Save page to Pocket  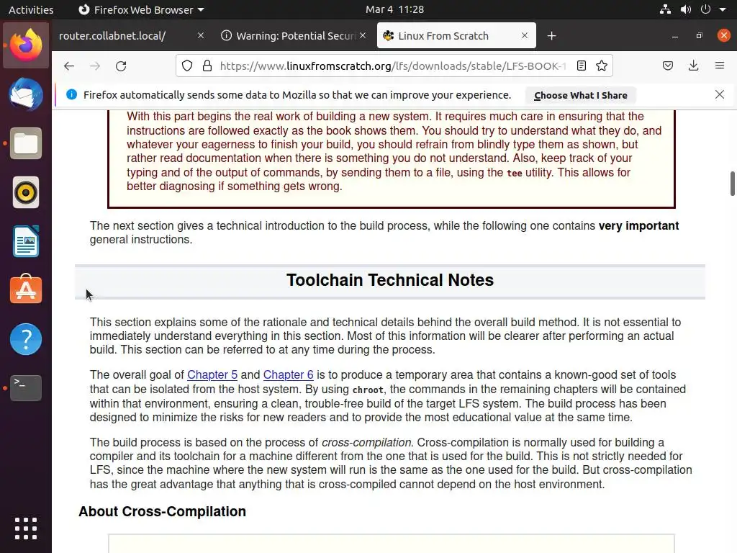668,66
